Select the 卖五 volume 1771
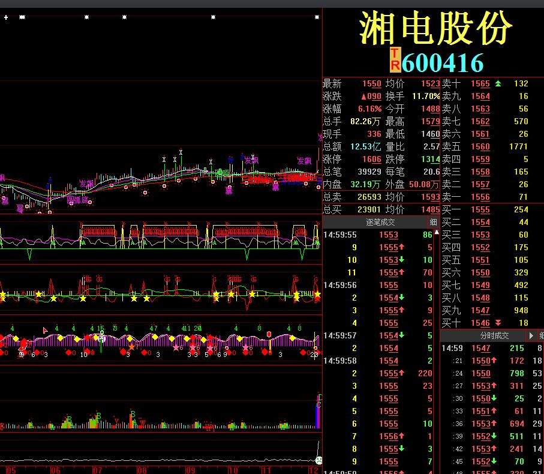 click(x=519, y=146)
